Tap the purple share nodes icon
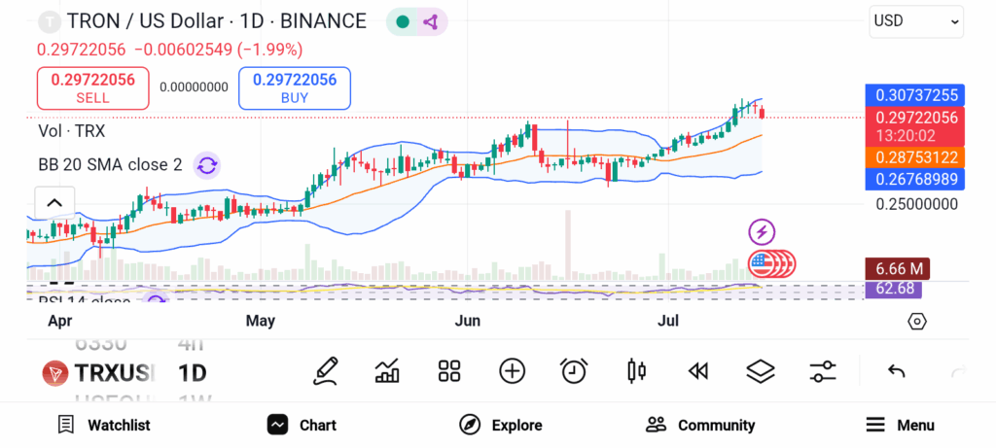Viewport: 996px width, 448px height. point(431,21)
